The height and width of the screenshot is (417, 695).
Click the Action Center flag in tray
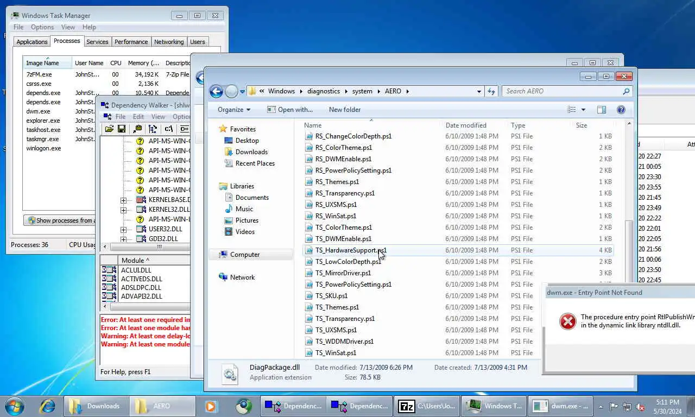point(614,407)
